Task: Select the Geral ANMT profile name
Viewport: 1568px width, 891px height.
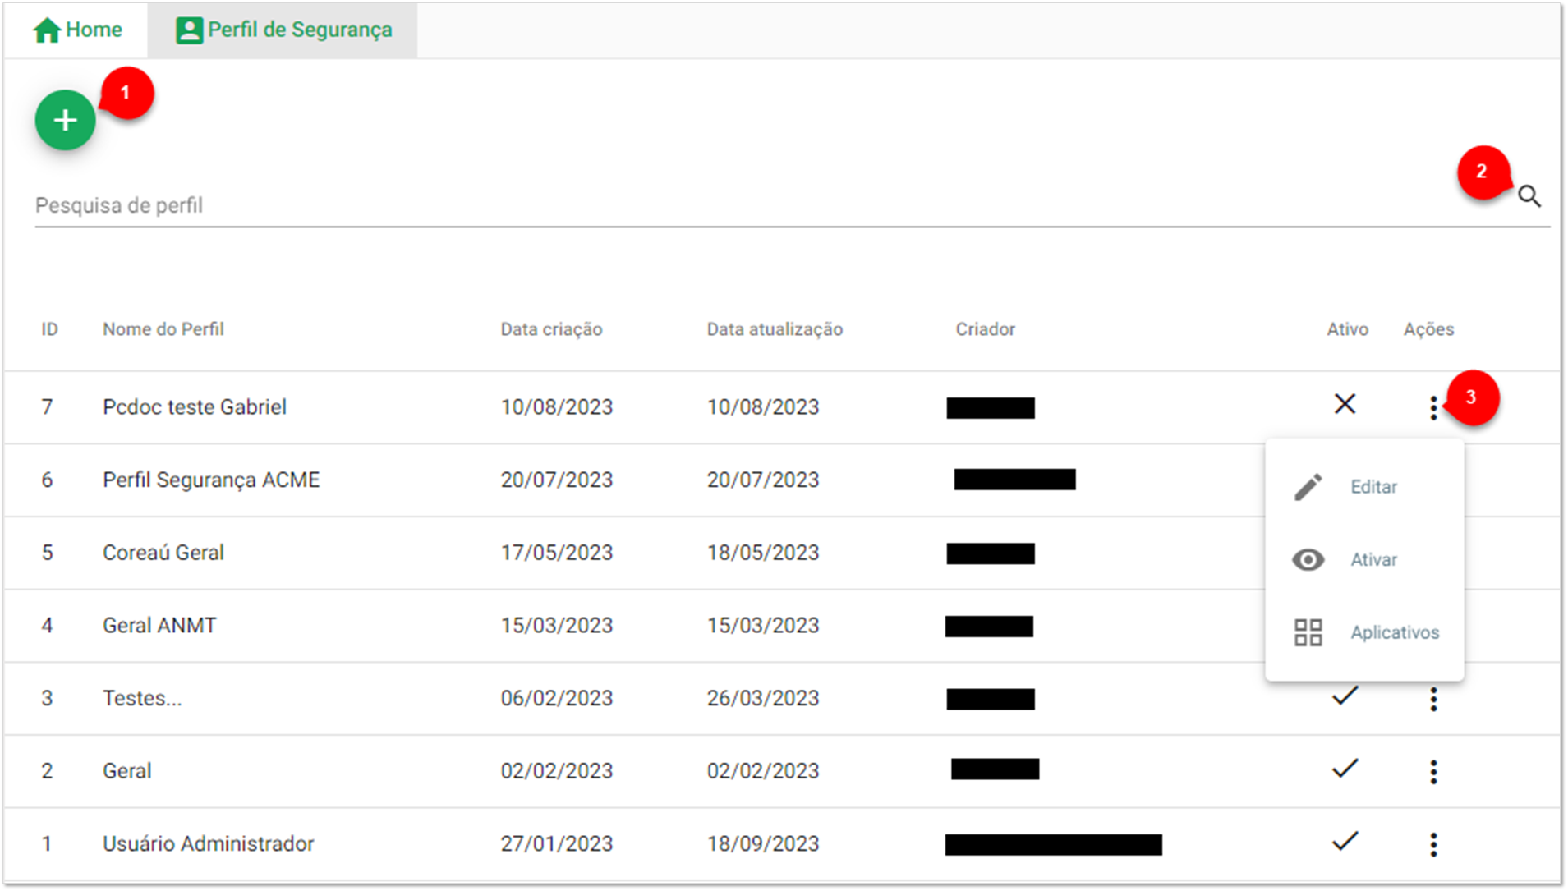Action: click(x=159, y=626)
